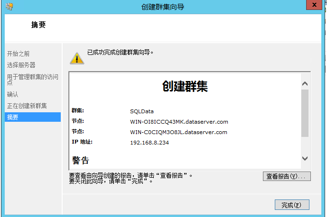
Task: Click the 已成功完成创建群集向导 message
Action: click(121, 53)
